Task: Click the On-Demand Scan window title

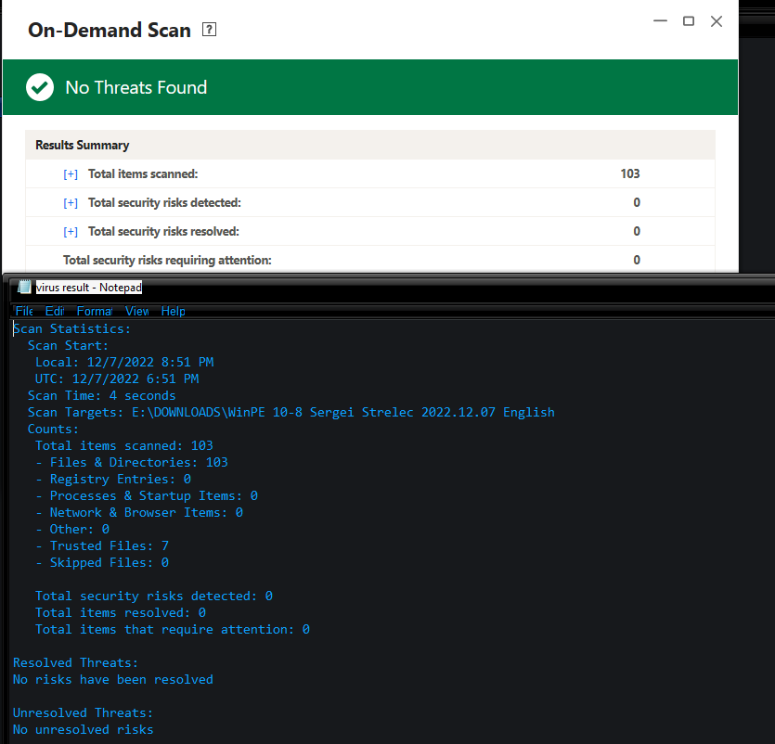Action: [110, 30]
